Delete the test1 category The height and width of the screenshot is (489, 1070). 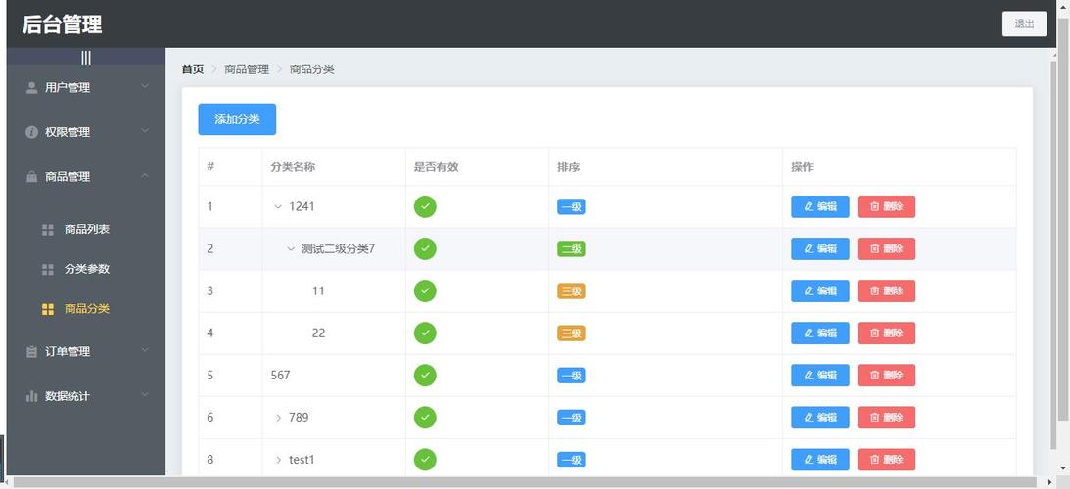[886, 460]
